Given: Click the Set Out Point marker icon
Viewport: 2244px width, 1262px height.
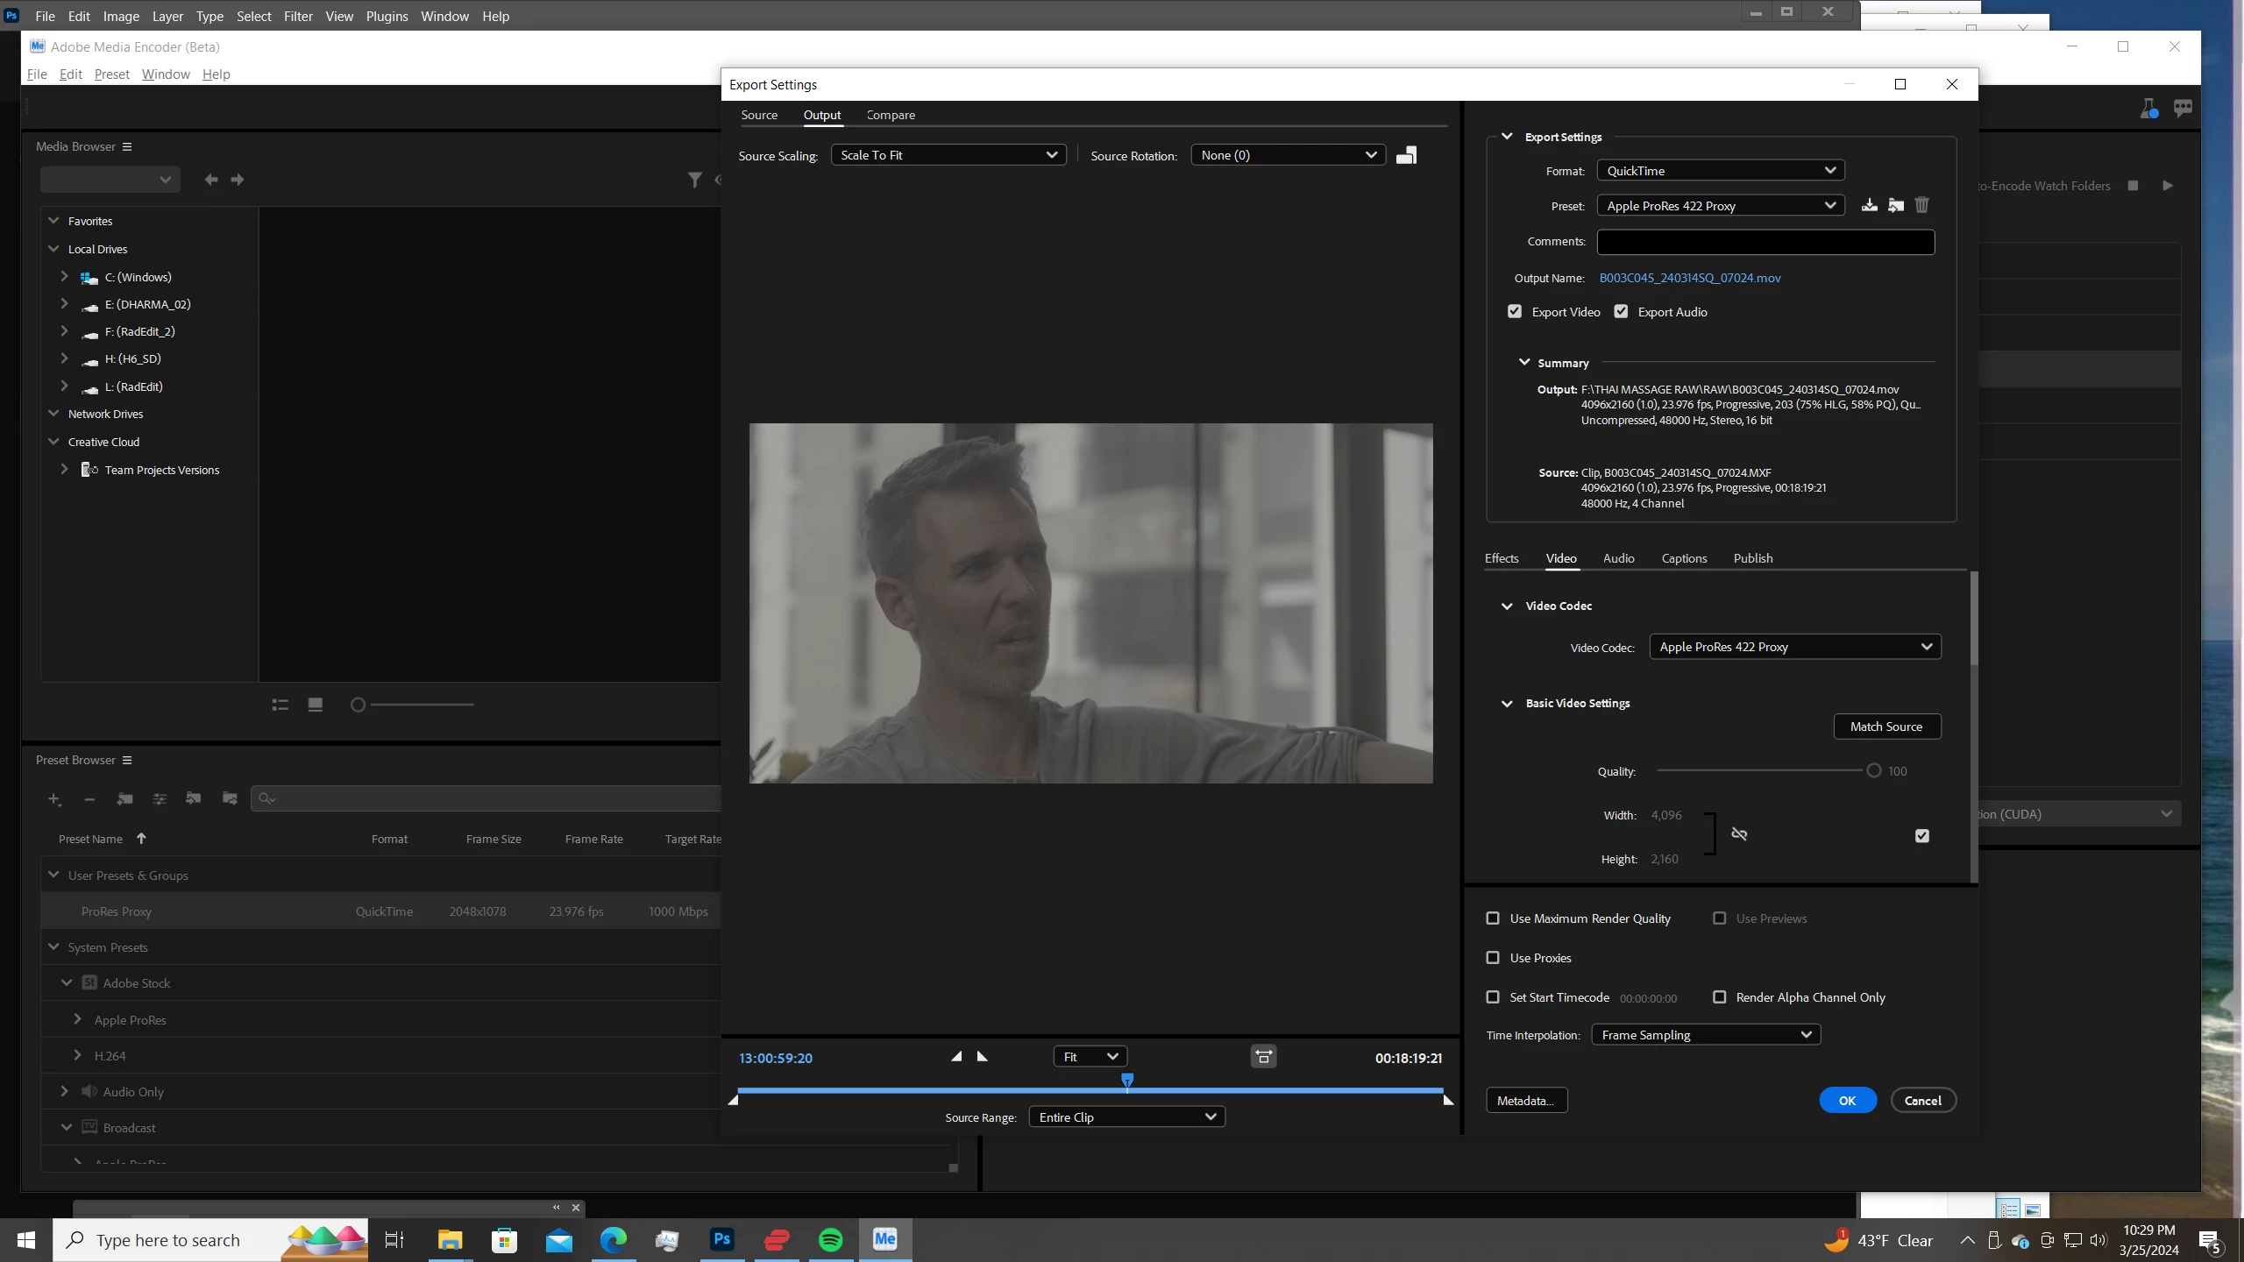Looking at the screenshot, I should pos(983,1057).
